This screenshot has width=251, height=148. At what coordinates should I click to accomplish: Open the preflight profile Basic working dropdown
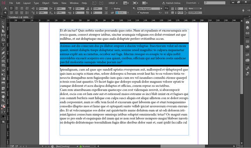tap(77, 146)
